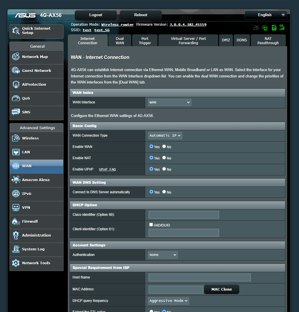
Task: Click the test_5G SSID link
Action: pyautogui.click(x=102, y=30)
